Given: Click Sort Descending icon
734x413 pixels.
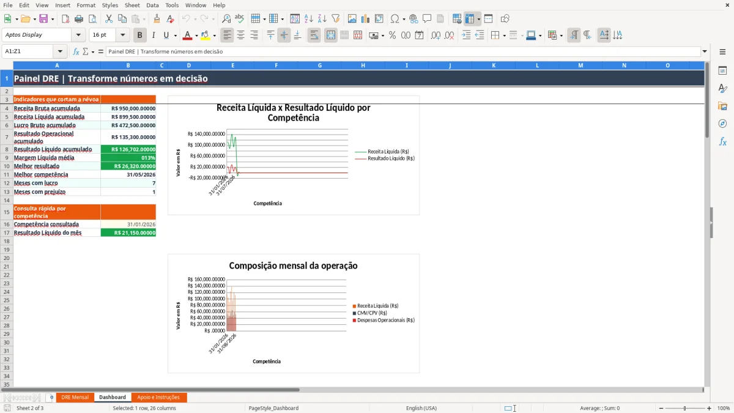Looking at the screenshot, I should 322,19.
